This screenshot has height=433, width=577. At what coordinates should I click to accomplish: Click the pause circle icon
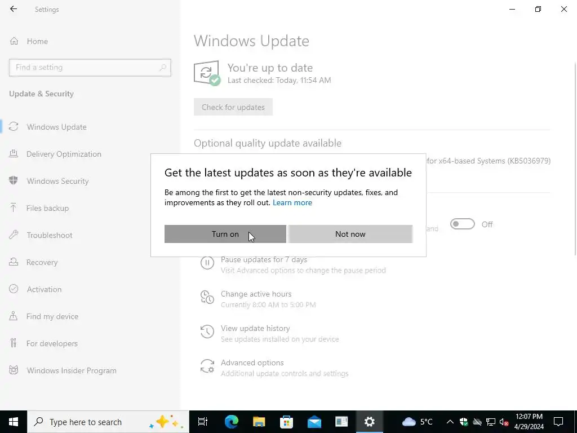(x=207, y=263)
